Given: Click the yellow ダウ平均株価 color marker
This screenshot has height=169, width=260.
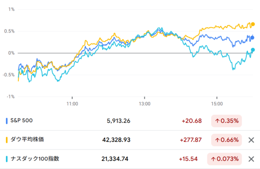Looking at the screenshot, I should (x=6, y=140).
